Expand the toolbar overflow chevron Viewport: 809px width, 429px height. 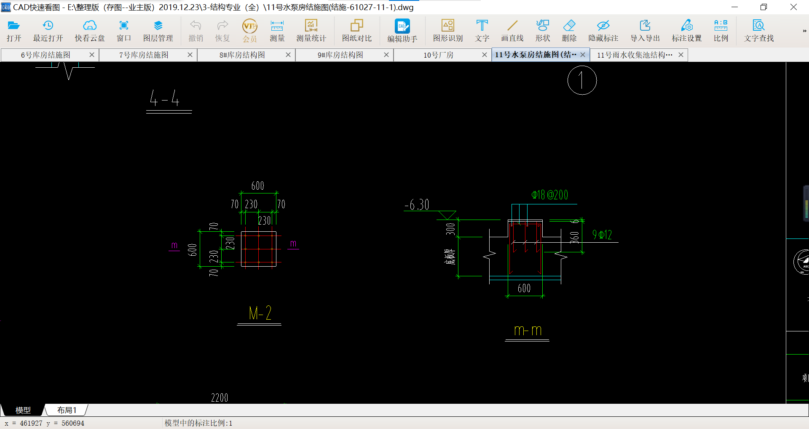pyautogui.click(x=804, y=31)
